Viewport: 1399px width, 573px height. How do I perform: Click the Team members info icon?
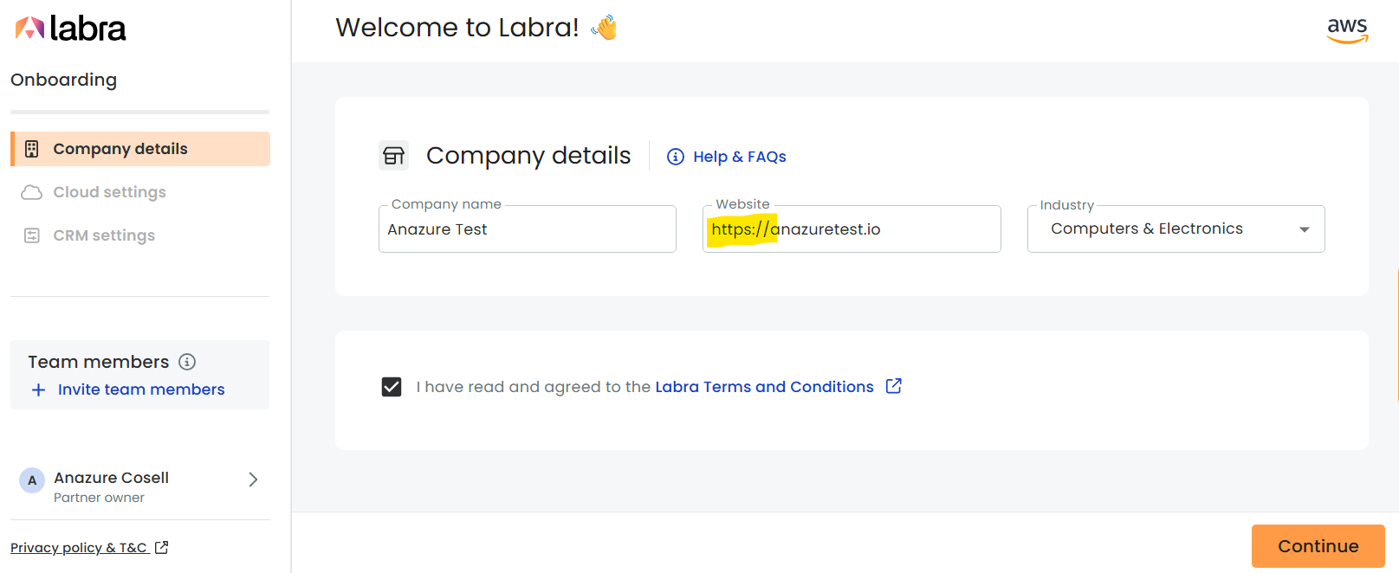pos(187,362)
